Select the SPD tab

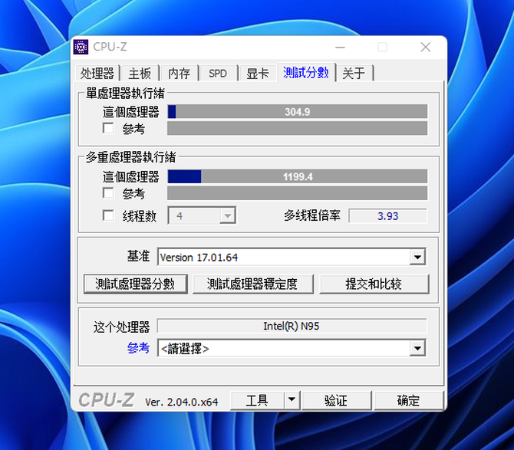[x=218, y=73]
